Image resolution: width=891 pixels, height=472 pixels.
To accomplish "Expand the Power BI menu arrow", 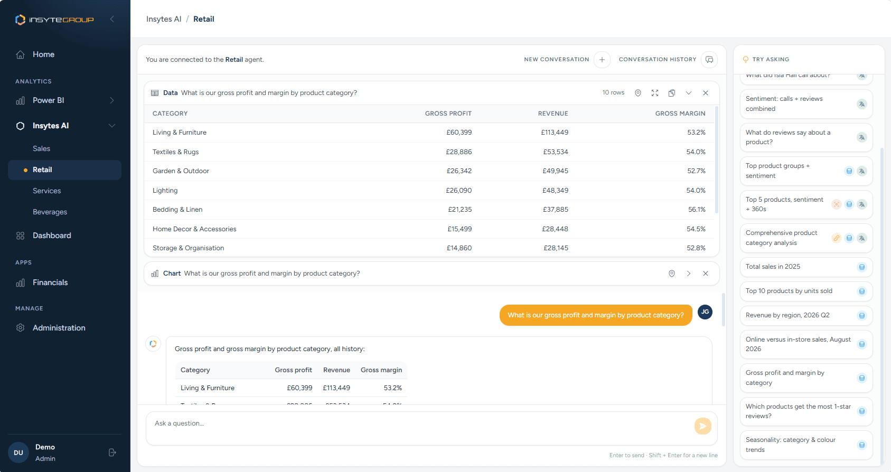I will click(112, 100).
